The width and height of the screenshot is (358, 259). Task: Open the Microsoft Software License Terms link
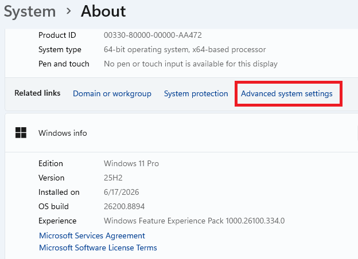(98, 248)
